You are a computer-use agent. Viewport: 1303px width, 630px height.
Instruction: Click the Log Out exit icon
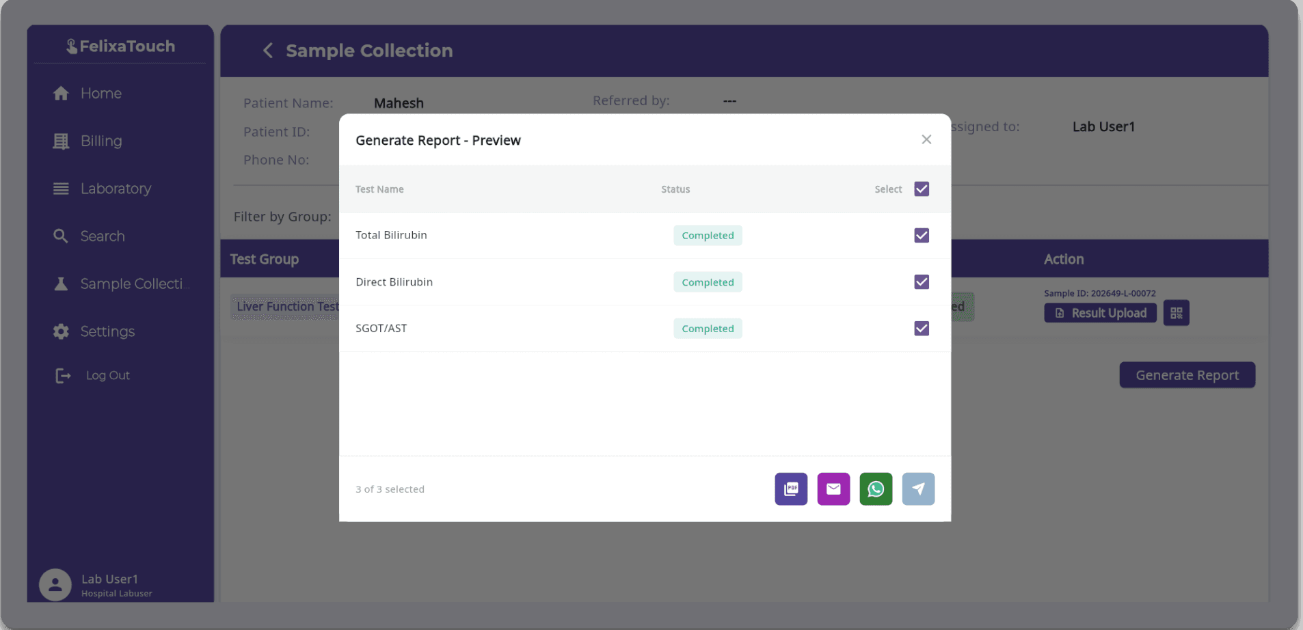pos(63,376)
